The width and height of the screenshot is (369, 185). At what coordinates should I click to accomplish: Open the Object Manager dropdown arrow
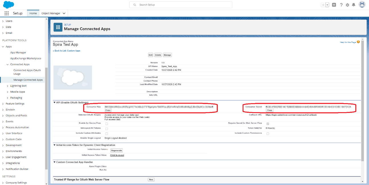point(64,13)
